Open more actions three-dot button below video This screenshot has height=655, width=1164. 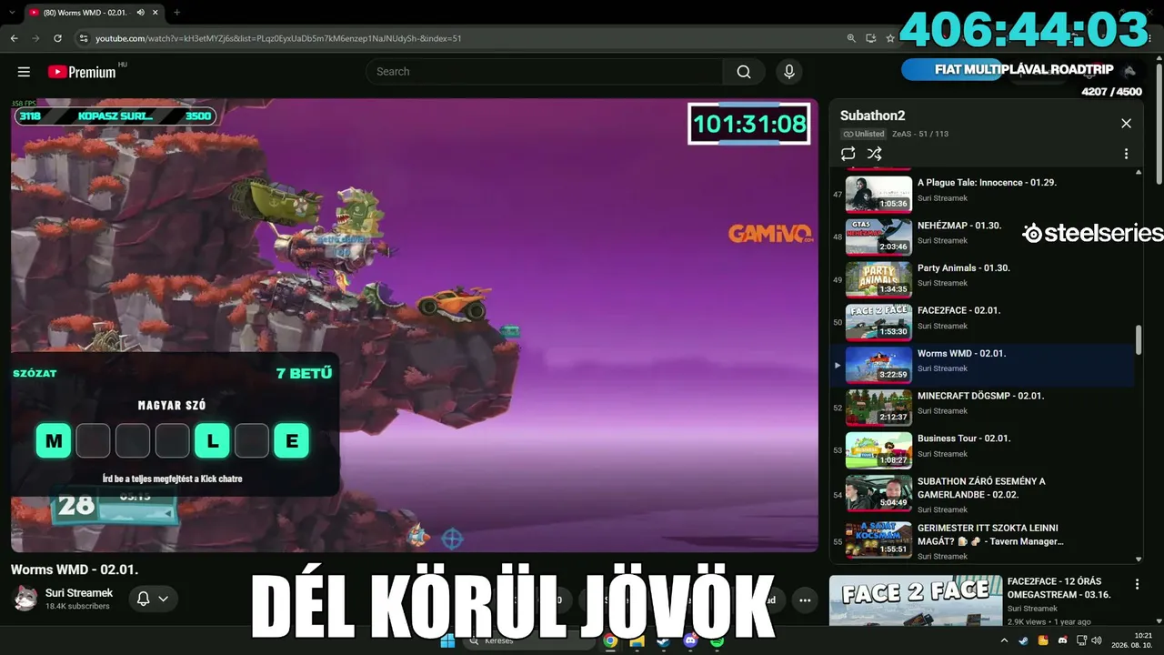point(805,600)
